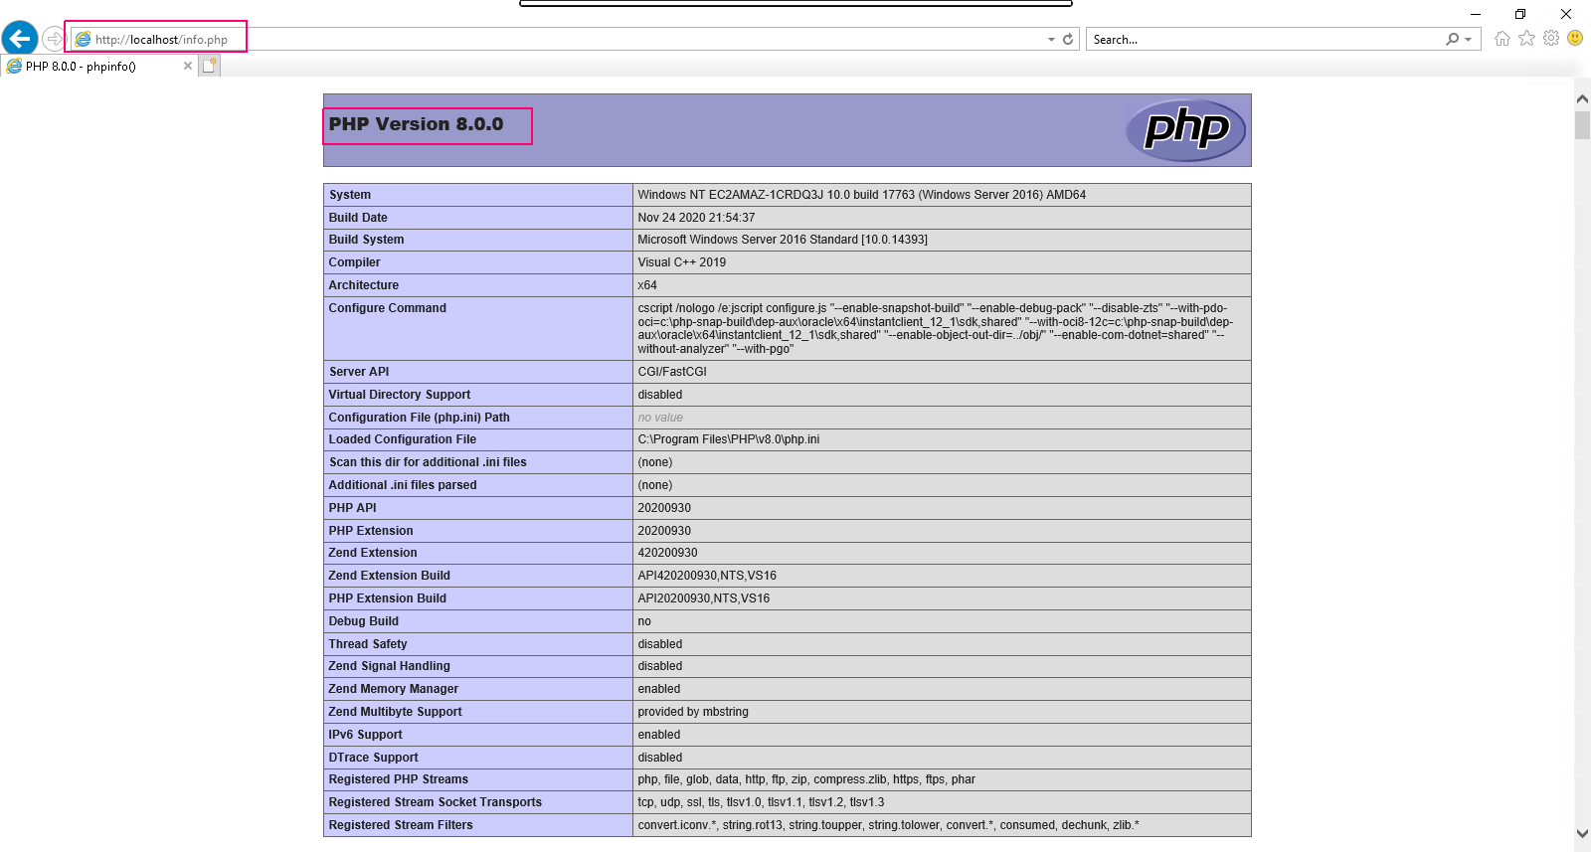Viewport: 1591px width, 852px height.
Task: Click the 'Configure Command' label
Action: point(387,308)
